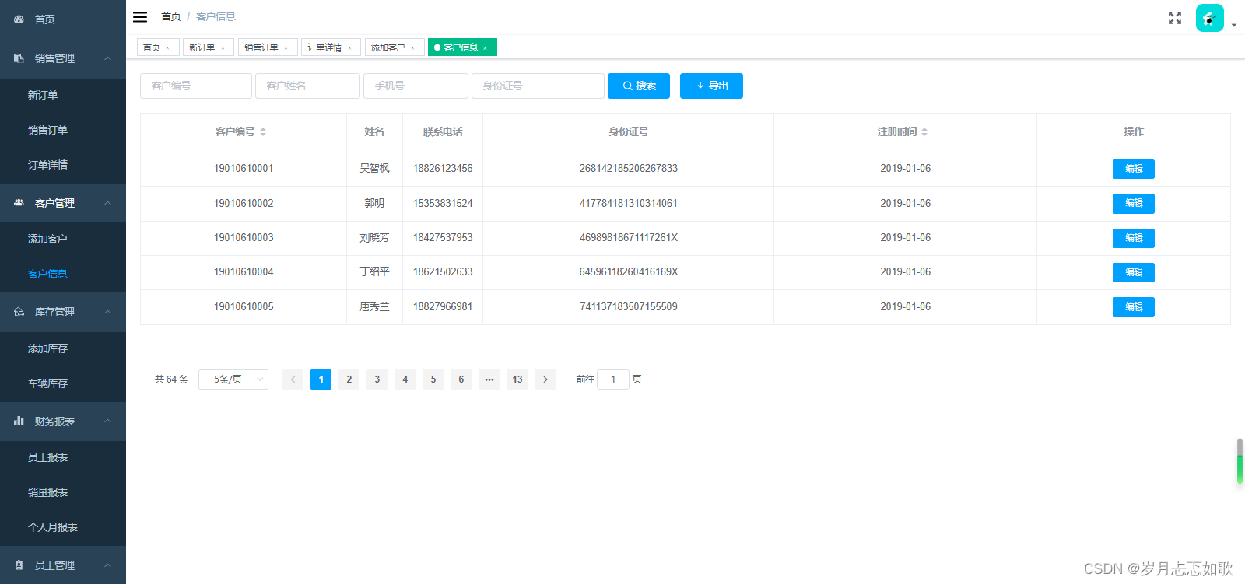Focus the 手机号 search field

[x=416, y=86]
